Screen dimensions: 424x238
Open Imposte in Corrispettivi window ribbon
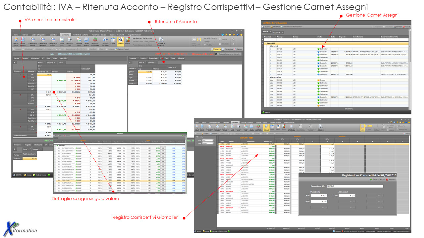(x=278, y=127)
